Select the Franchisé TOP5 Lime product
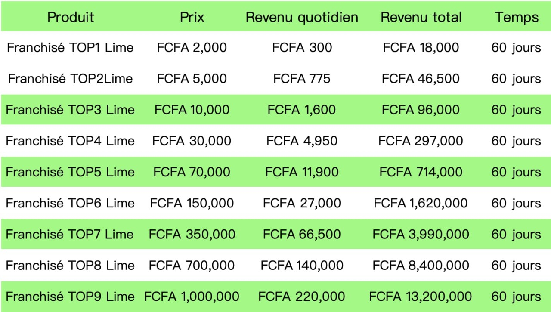This screenshot has height=312, width=551. 70,172
